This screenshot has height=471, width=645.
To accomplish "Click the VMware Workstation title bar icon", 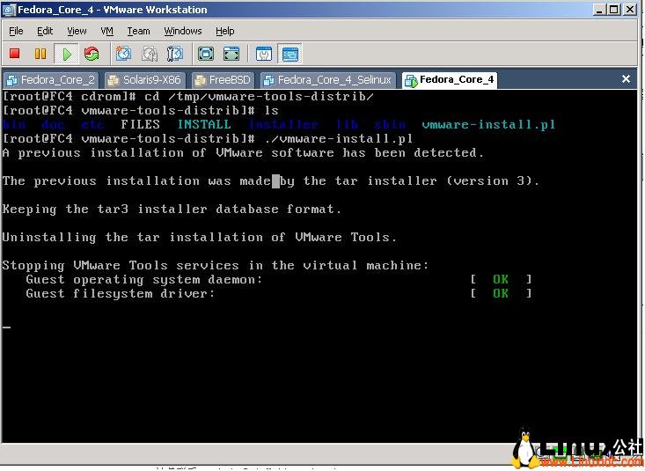I will 9,10.
